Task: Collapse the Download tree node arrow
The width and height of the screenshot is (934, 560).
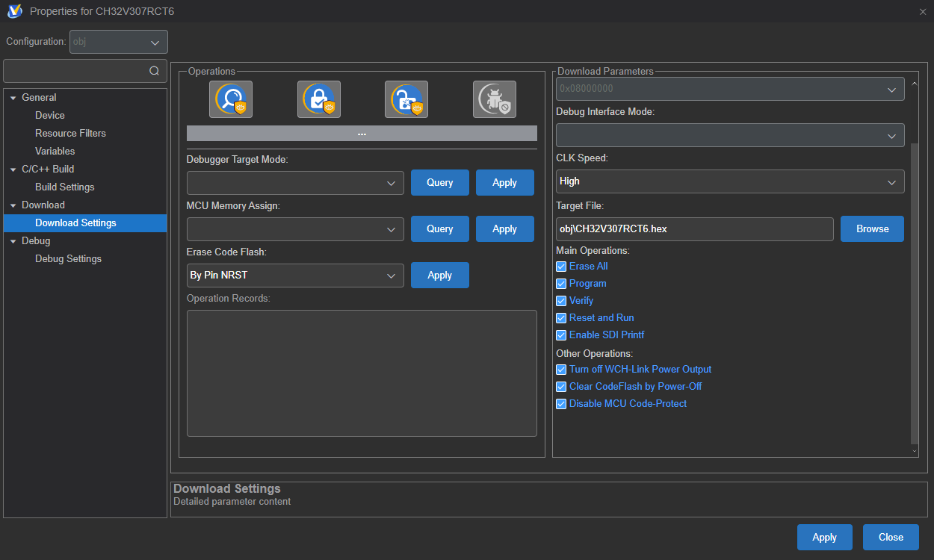Action: [x=13, y=205]
